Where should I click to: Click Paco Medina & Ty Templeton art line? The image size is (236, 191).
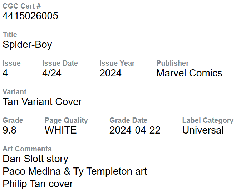pos(75,171)
